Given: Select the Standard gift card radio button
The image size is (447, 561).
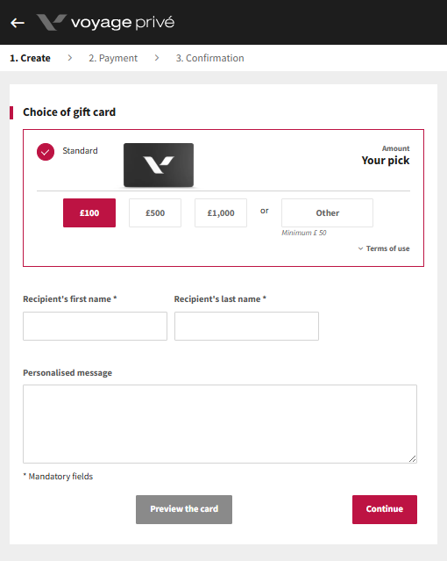Looking at the screenshot, I should (46, 152).
